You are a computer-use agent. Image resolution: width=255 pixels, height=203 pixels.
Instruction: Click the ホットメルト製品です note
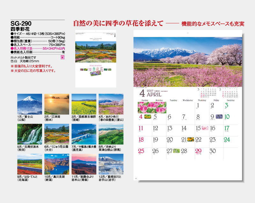click(23, 58)
